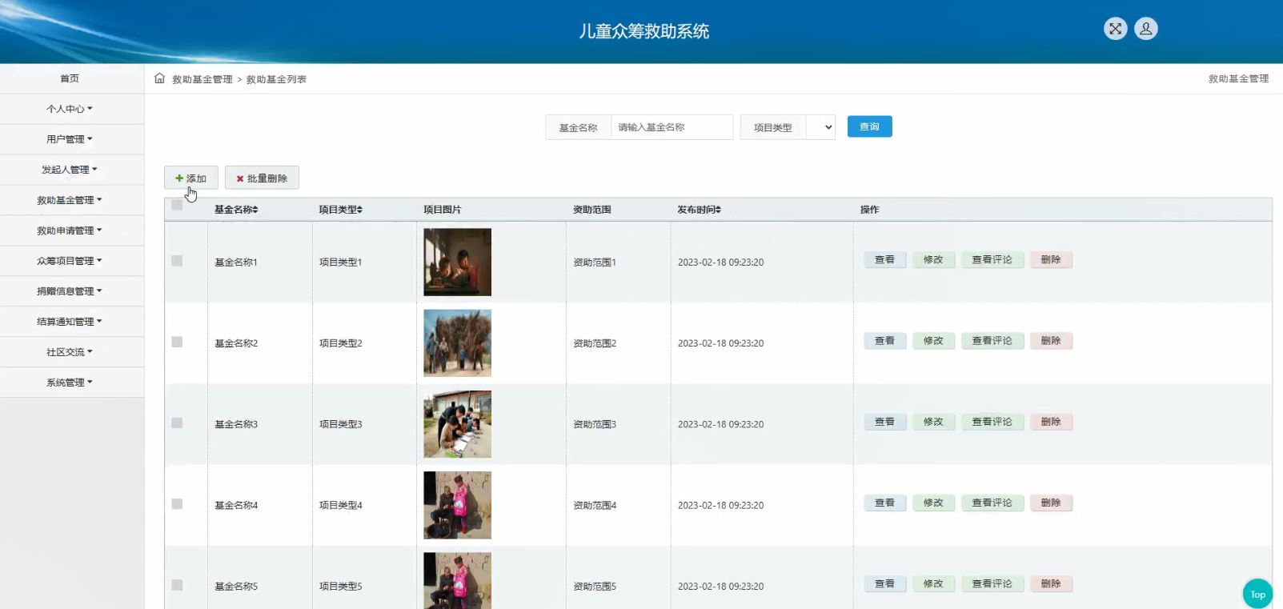
Task: Sort table by 基金名称 column header
Action: pos(236,210)
